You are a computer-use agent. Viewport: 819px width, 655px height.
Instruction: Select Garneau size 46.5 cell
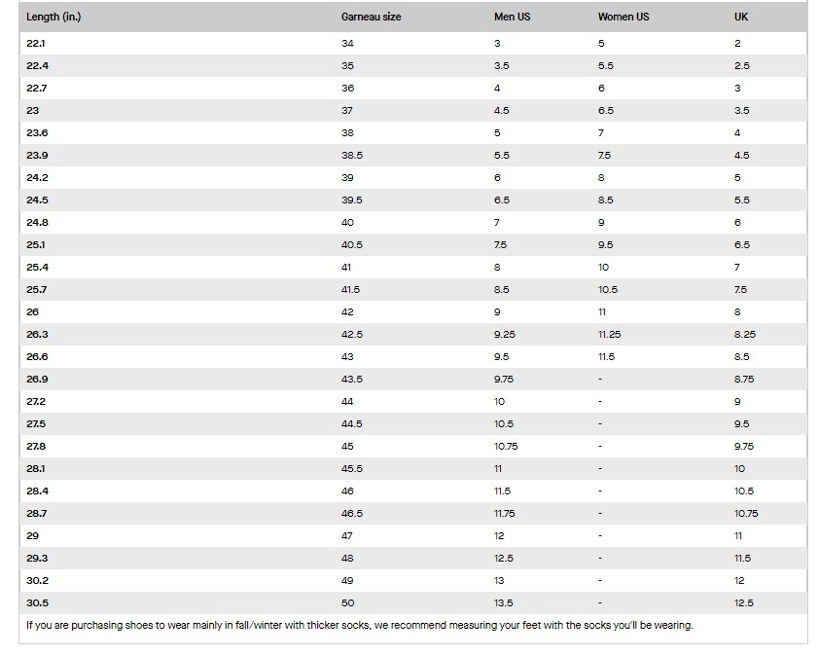(352, 514)
